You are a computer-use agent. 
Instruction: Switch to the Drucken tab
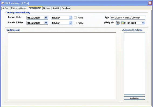pyautogui.click(x=66, y=8)
